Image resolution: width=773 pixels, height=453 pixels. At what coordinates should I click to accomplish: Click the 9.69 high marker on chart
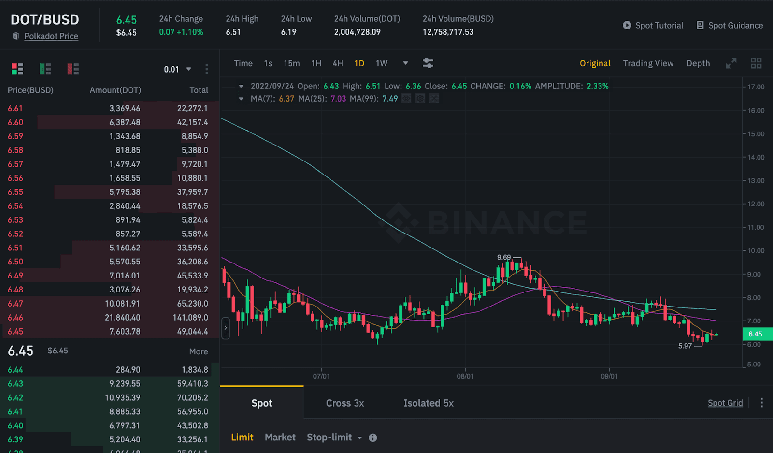504,258
